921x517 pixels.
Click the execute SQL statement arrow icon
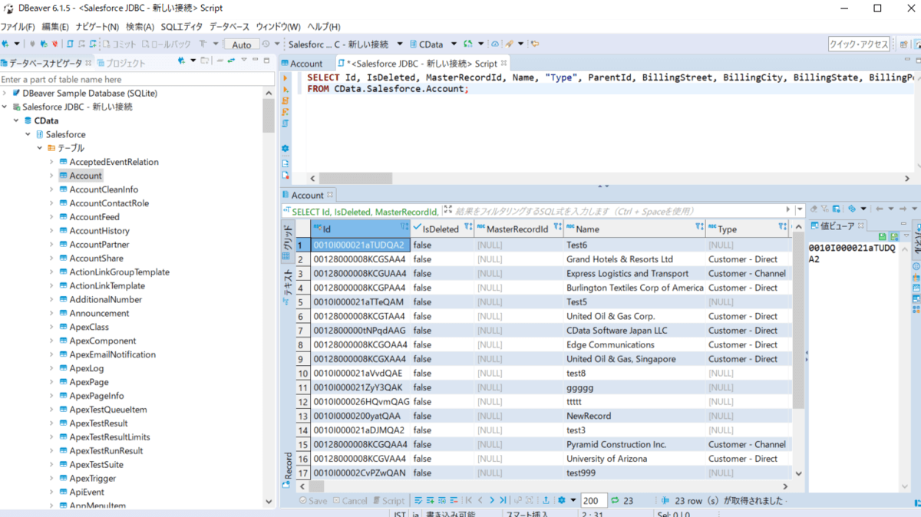(x=286, y=78)
